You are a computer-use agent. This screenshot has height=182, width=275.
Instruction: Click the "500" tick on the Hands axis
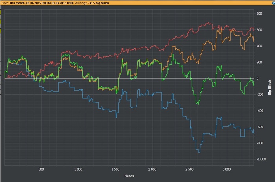pyautogui.click(x=41, y=169)
